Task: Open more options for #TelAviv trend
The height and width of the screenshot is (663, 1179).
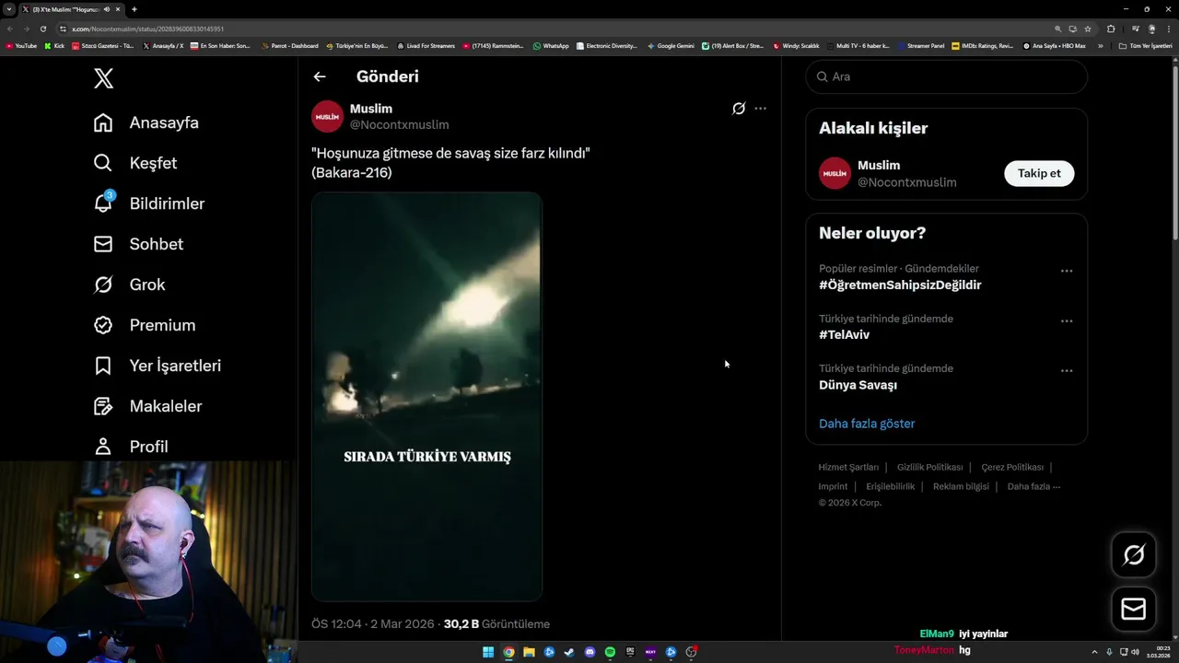Action: 1067,321
